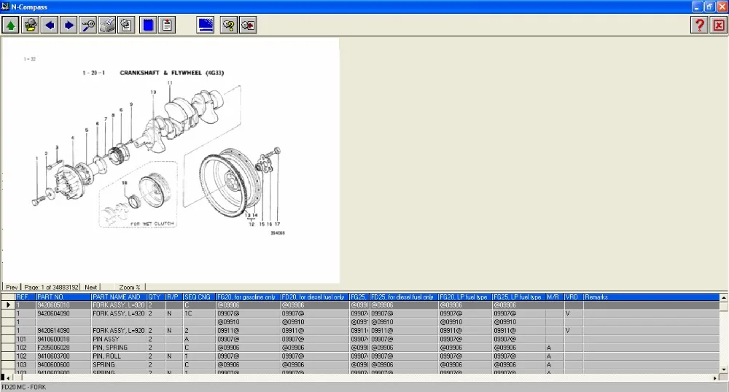This screenshot has width=729, height=392.
Task: Click the blue screen display icon
Action: coord(206,25)
